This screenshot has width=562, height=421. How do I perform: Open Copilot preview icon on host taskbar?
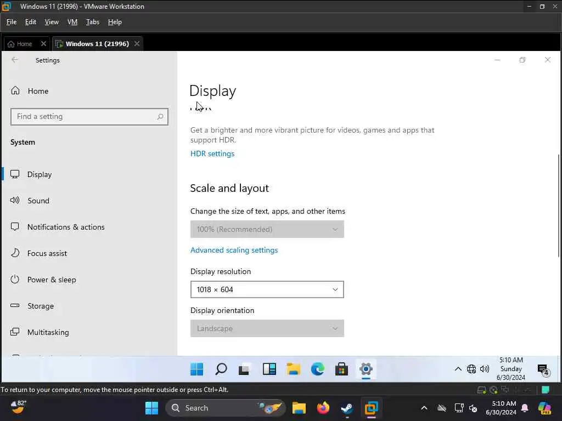pos(544,408)
